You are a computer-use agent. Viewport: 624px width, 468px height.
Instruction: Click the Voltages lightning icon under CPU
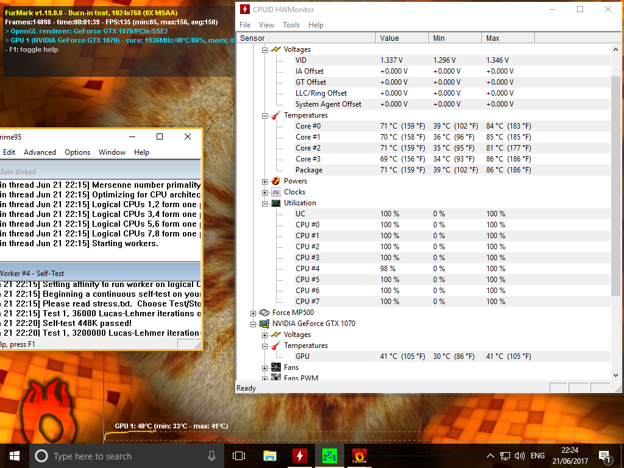pyautogui.click(x=276, y=49)
